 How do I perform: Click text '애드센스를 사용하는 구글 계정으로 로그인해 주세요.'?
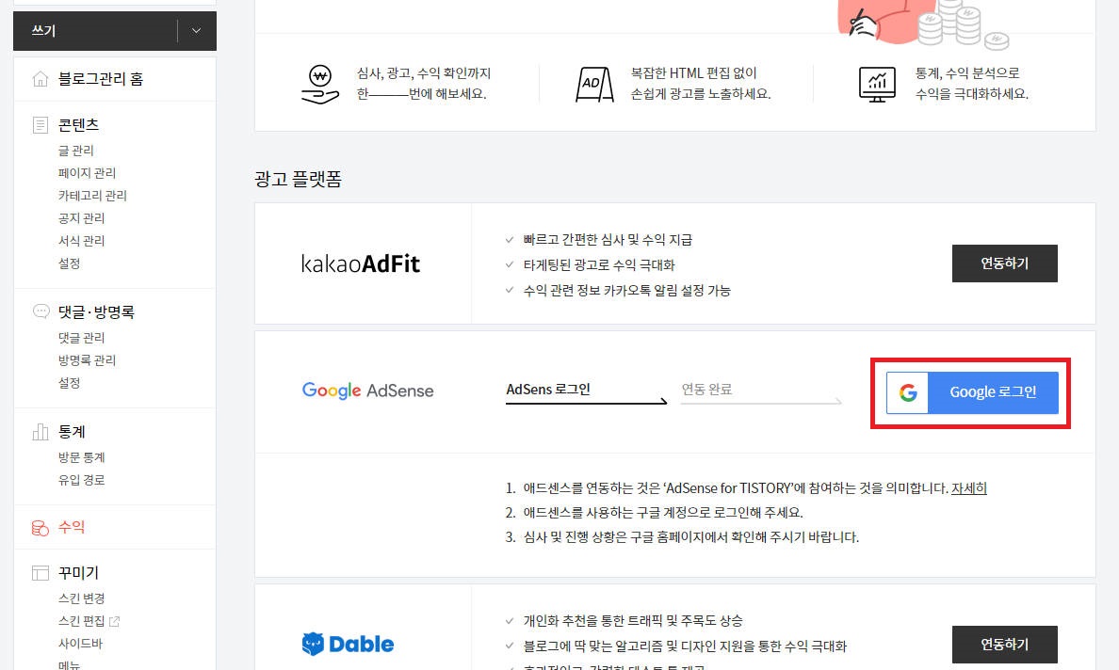663,513
